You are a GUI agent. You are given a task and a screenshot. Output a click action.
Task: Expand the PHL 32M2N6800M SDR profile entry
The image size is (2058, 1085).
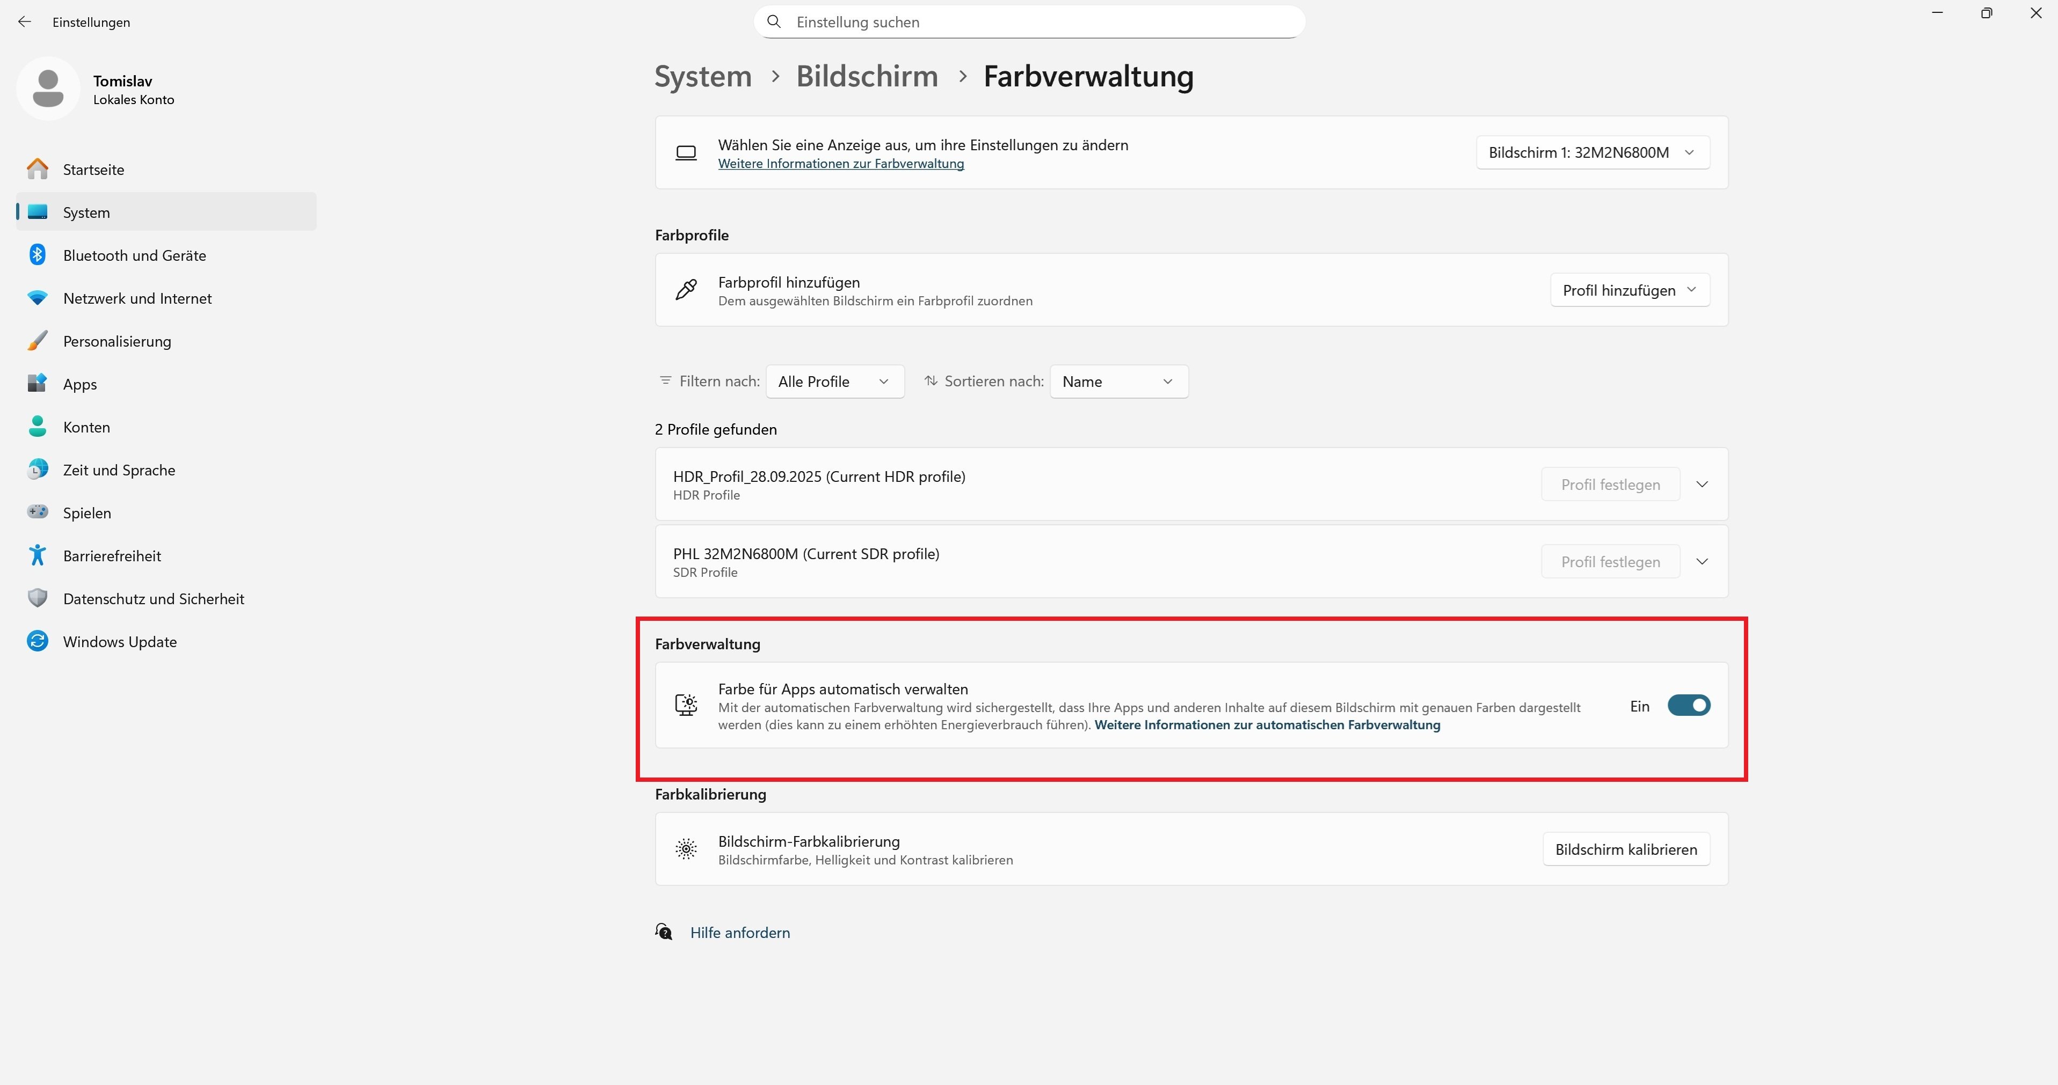coord(1701,562)
